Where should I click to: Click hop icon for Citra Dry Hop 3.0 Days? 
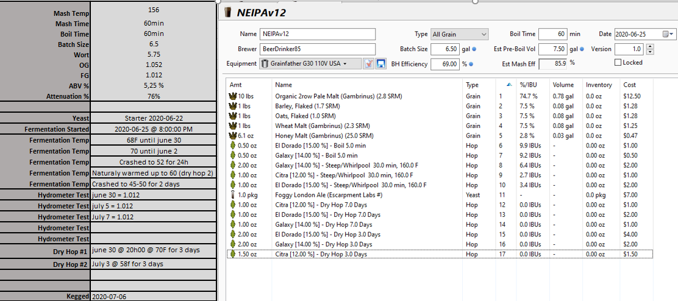coord(233,254)
